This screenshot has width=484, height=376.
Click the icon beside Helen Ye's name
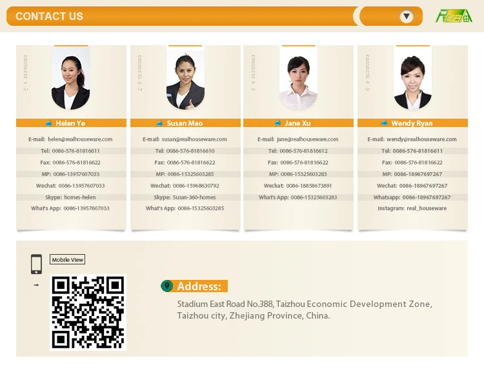tap(49, 123)
